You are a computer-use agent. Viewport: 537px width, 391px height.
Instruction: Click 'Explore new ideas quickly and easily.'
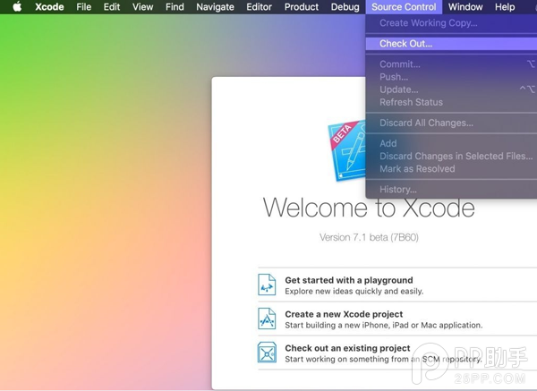[x=354, y=291]
